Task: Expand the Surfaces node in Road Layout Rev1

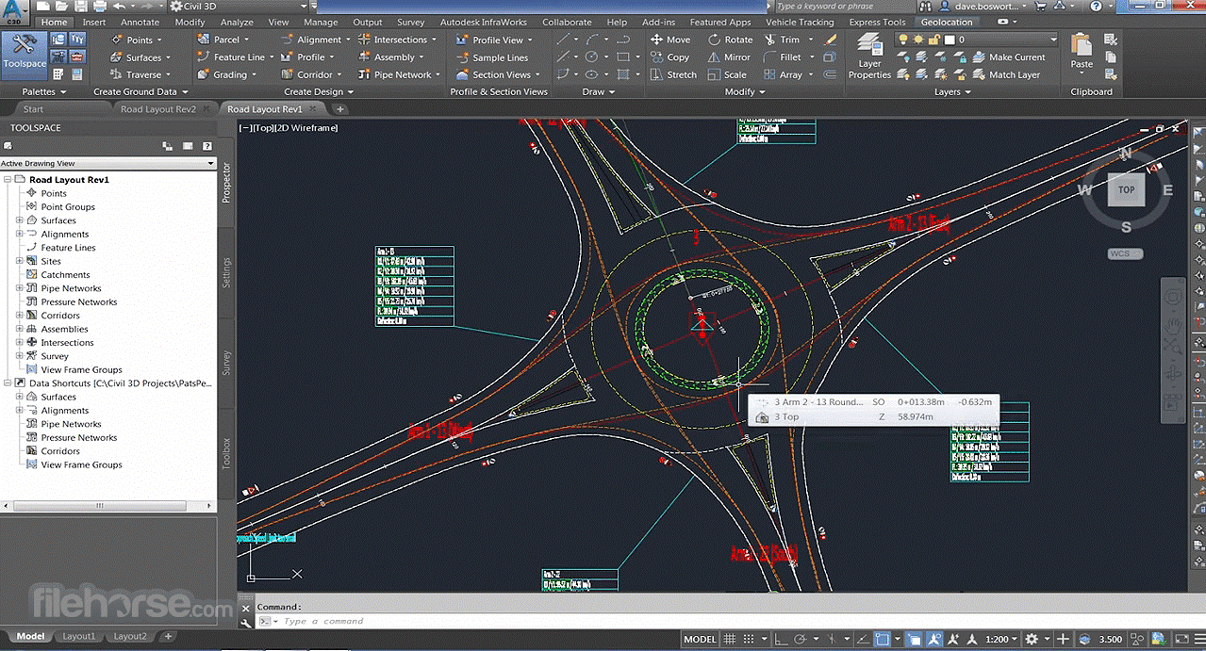Action: point(20,220)
